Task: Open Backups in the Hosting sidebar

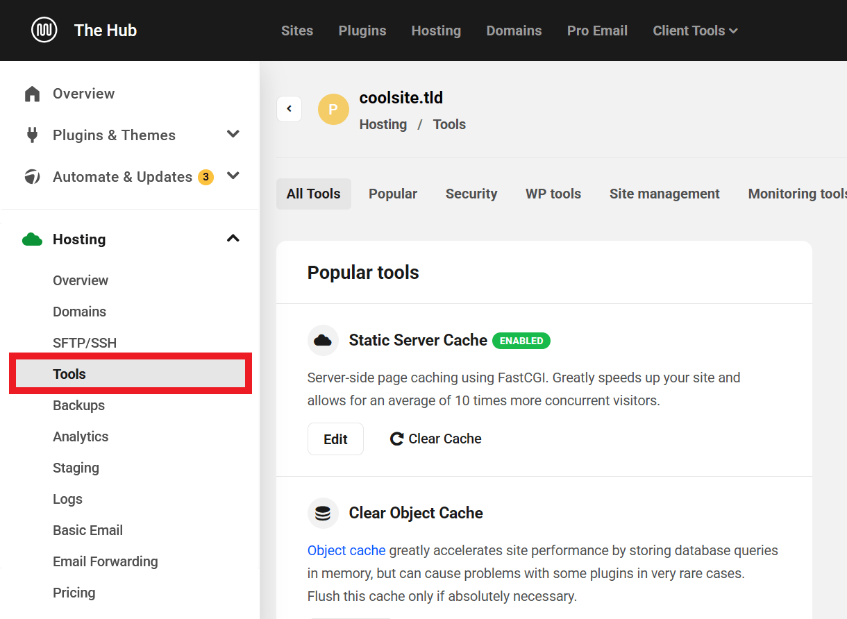Action: tap(78, 405)
